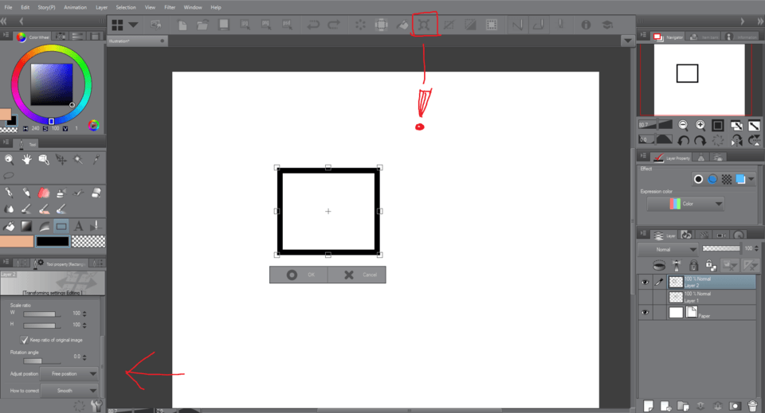The width and height of the screenshot is (765, 413).
Task: Click the Lock layer icon
Action: pyautogui.click(x=693, y=266)
